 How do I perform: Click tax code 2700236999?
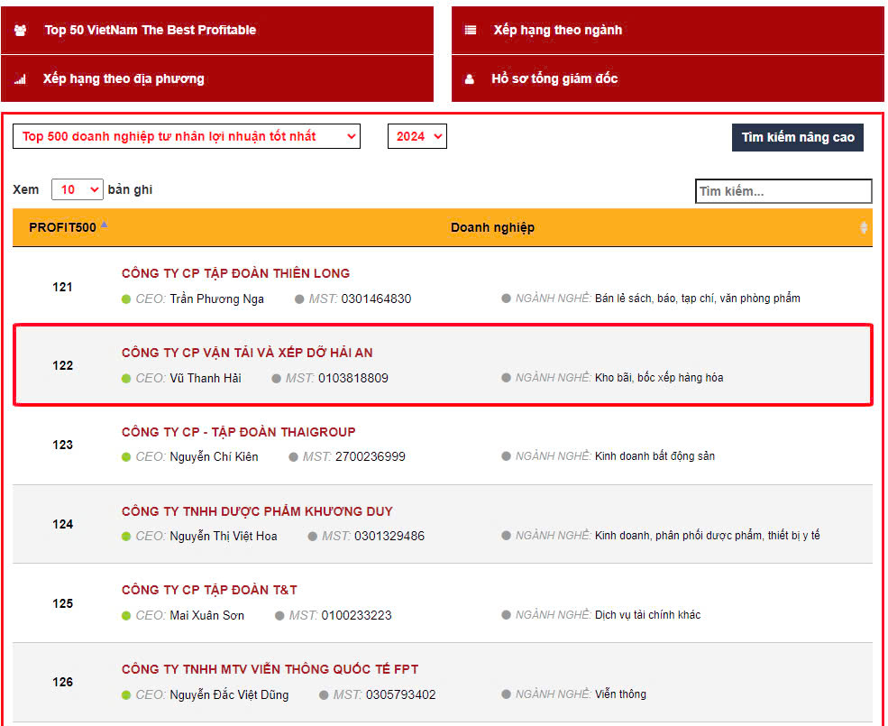click(x=371, y=457)
